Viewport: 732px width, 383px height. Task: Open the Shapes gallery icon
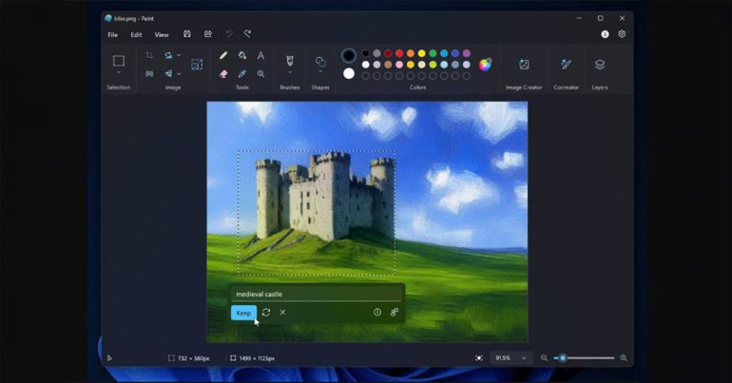coord(320,61)
